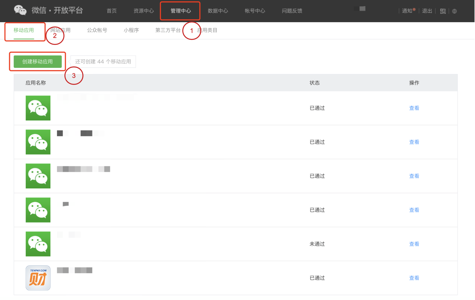
Task: Click the green 创建移动应用 button
Action: point(37,61)
